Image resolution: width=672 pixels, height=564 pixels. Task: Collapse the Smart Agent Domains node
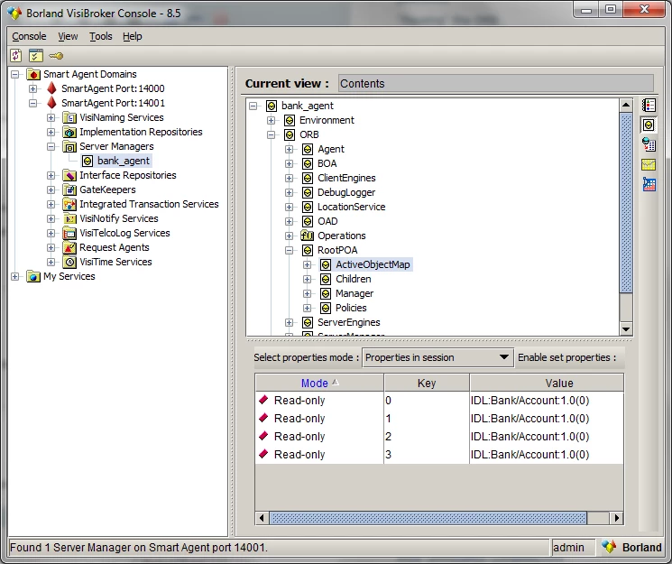coord(15,74)
